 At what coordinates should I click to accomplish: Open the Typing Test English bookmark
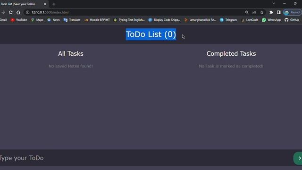pyautogui.click(x=129, y=20)
